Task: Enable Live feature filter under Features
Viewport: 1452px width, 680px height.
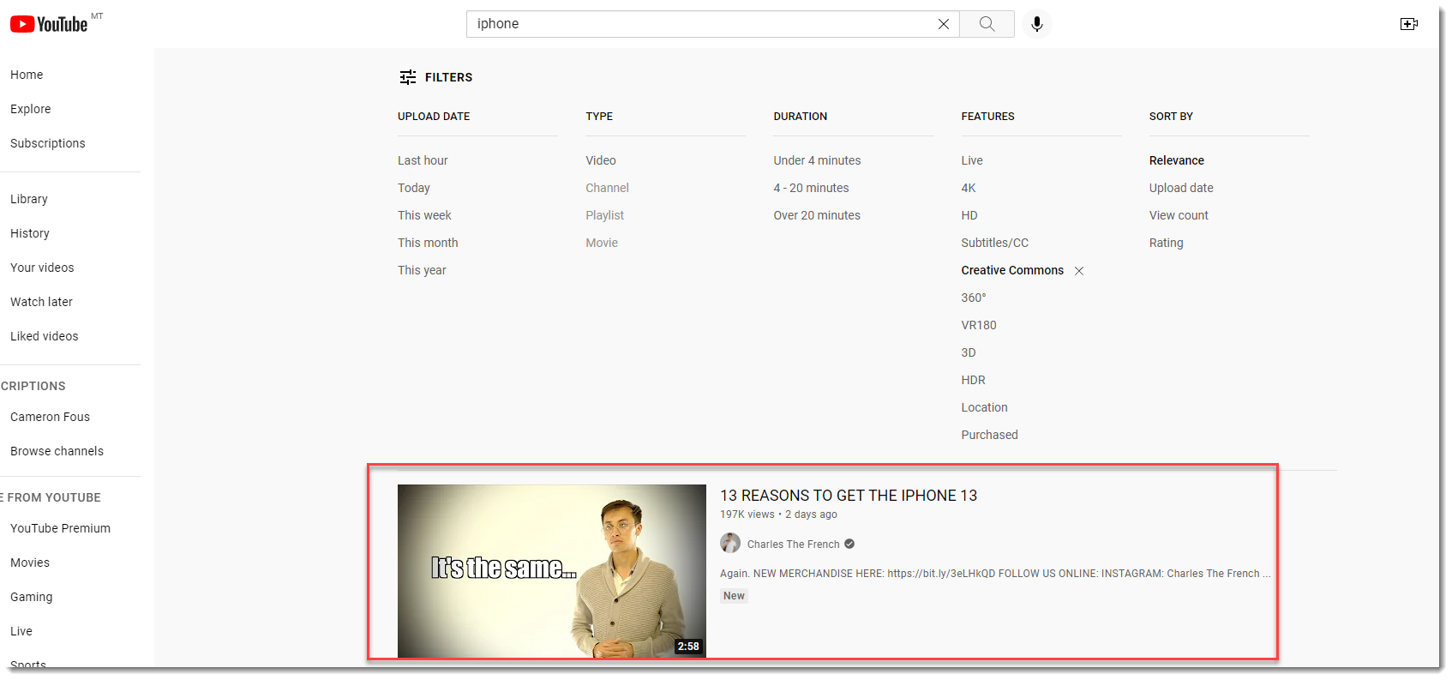Action: point(972,160)
